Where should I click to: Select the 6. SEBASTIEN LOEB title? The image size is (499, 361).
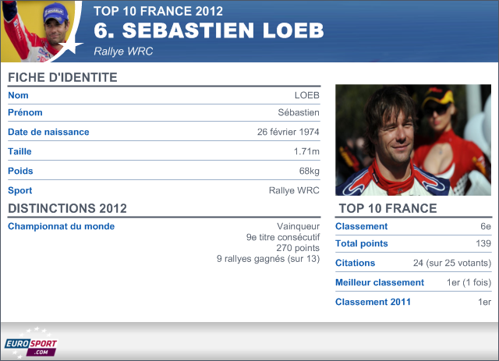pyautogui.click(x=208, y=30)
